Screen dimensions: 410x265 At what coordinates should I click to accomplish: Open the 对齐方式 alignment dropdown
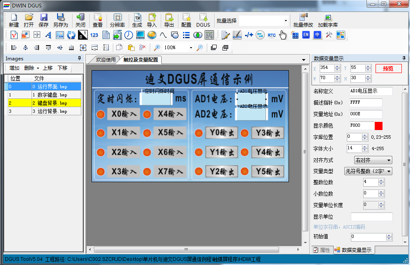(x=373, y=160)
